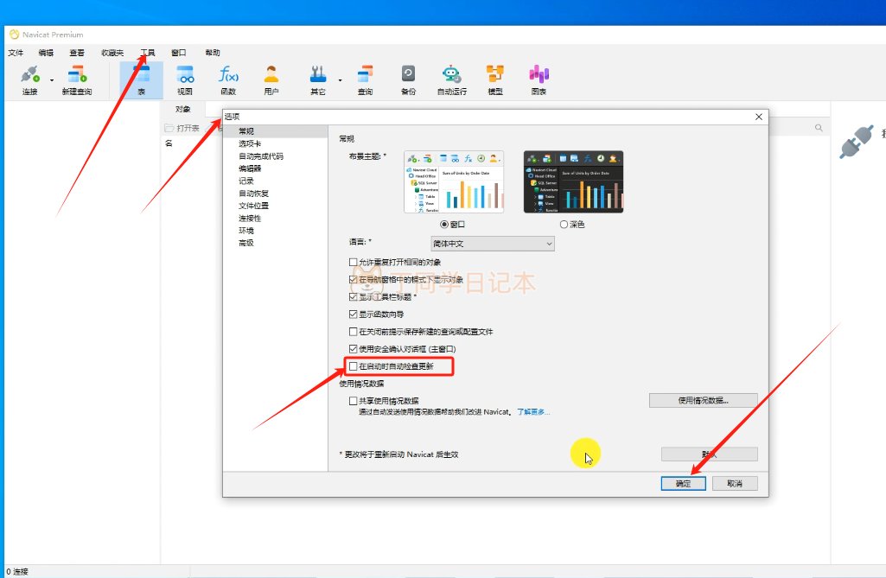The image size is (886, 578).
Task: Click the 连接 connection toolbar icon
Action: pyautogui.click(x=30, y=79)
